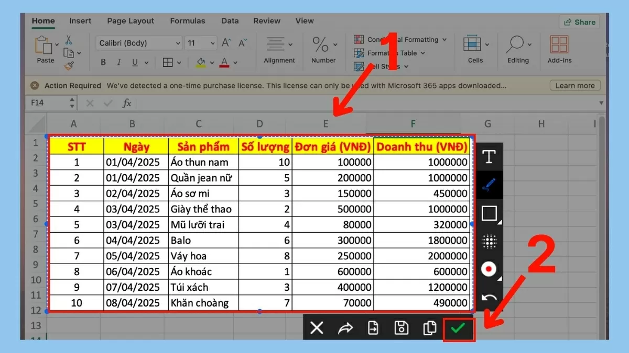The height and width of the screenshot is (353, 629).
Task: Select the blur mosaic tool
Action: point(489,241)
